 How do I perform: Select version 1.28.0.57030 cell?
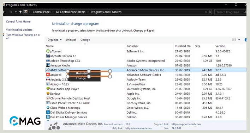pyautogui.click(x=224, y=65)
